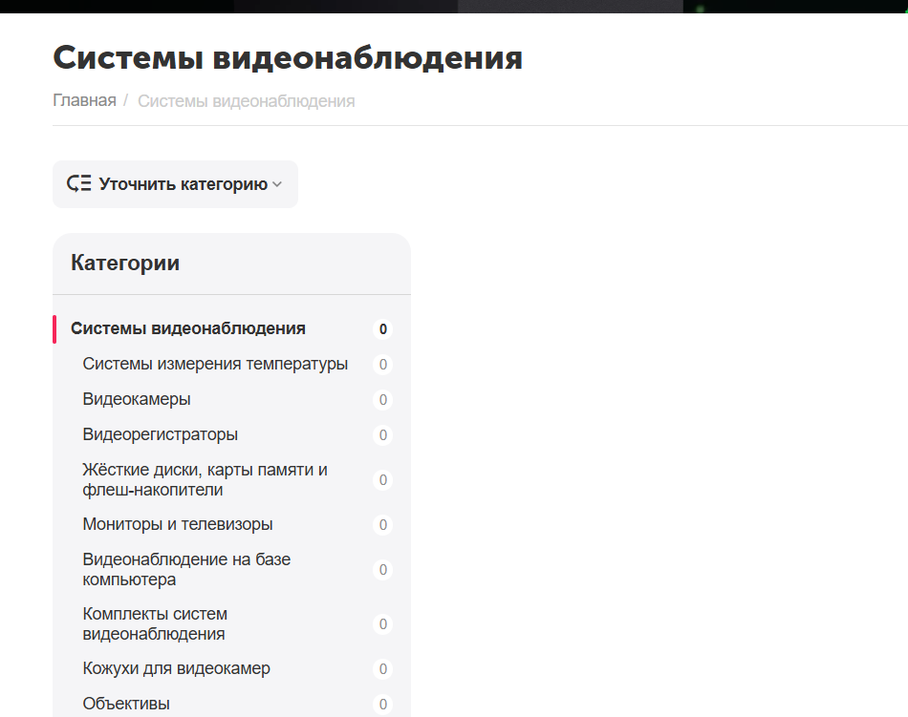908x717 pixels.
Task: Click count badge beside bold Системы видеонаблюдения
Action: pos(382,329)
